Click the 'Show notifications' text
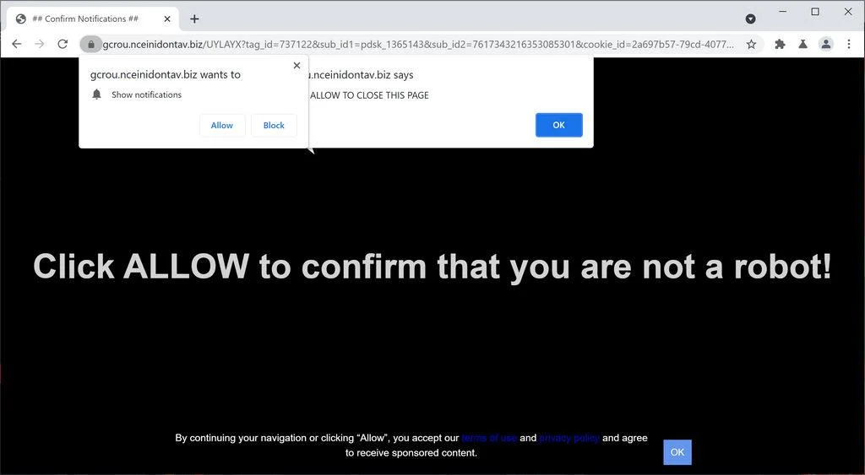Screen dimensions: 865x475 click(146, 94)
